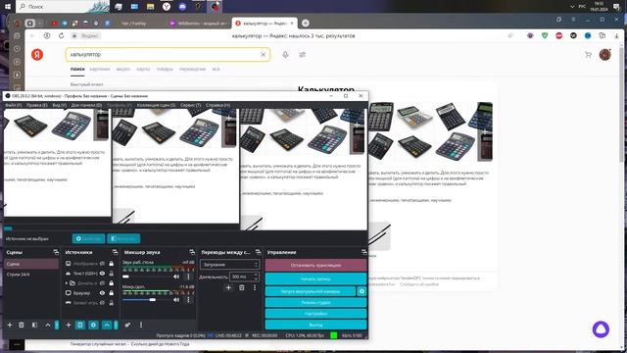Pop out the Переходы между сценами dock
627x353 pixels.
[258, 252]
